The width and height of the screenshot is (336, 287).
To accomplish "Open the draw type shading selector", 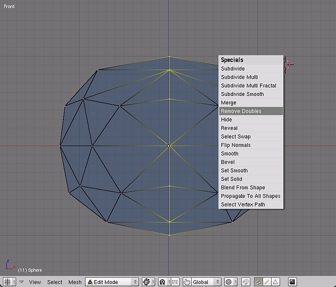I will click(x=149, y=282).
